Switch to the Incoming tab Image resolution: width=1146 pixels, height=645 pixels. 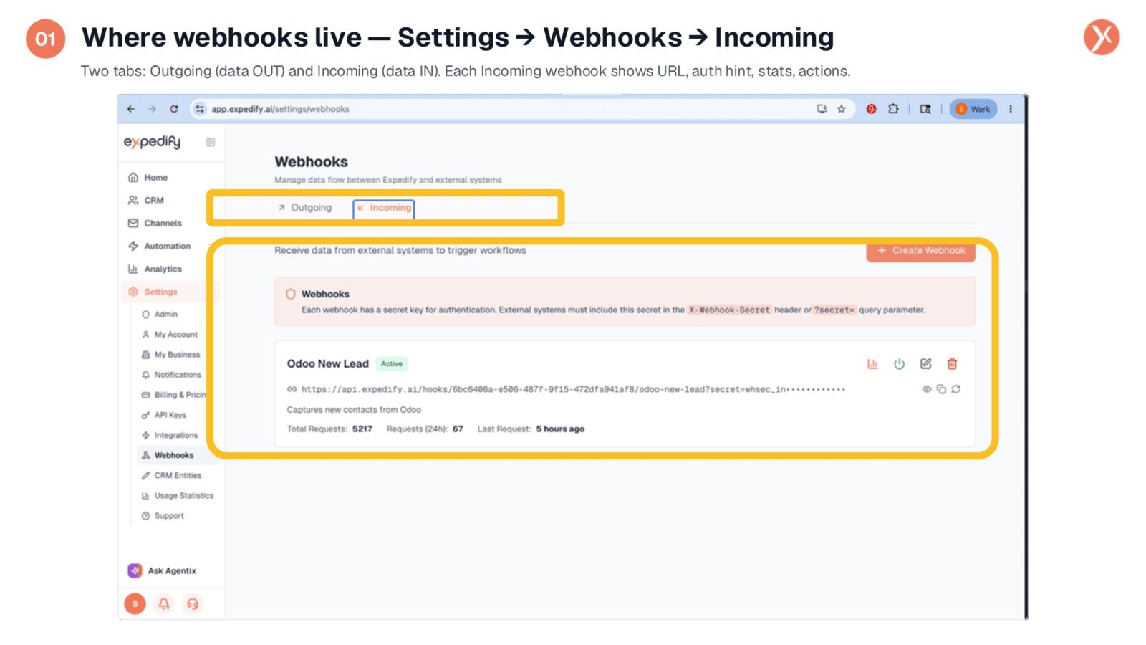[384, 208]
